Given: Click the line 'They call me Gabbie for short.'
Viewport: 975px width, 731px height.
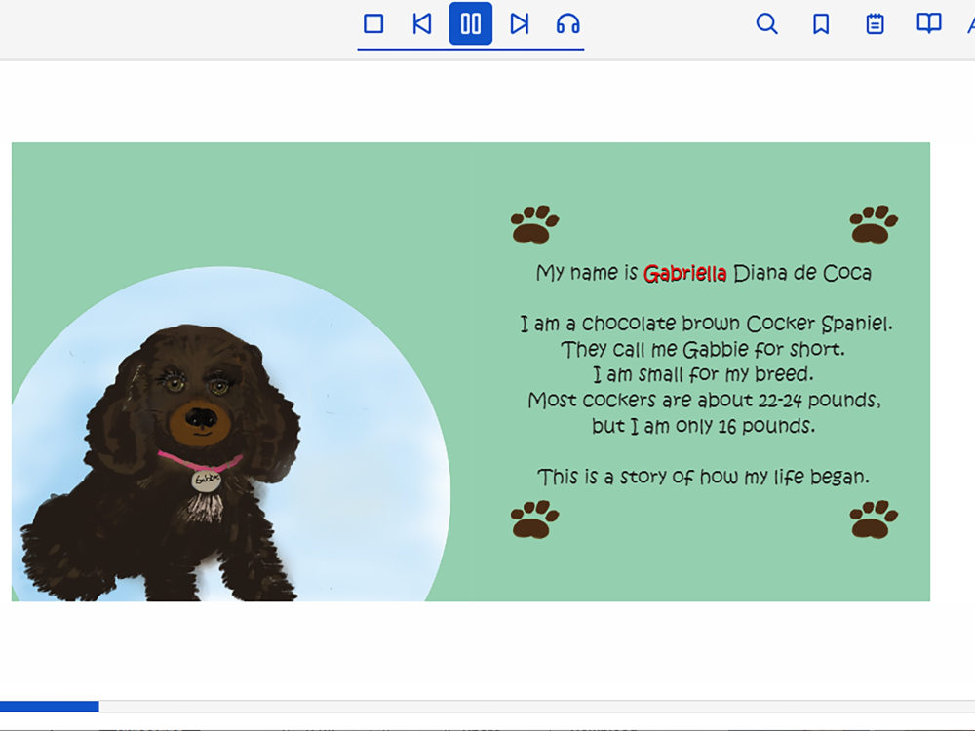Looking at the screenshot, I should tap(703, 349).
